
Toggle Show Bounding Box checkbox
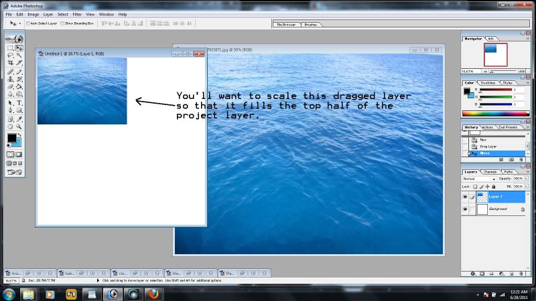pos(62,23)
